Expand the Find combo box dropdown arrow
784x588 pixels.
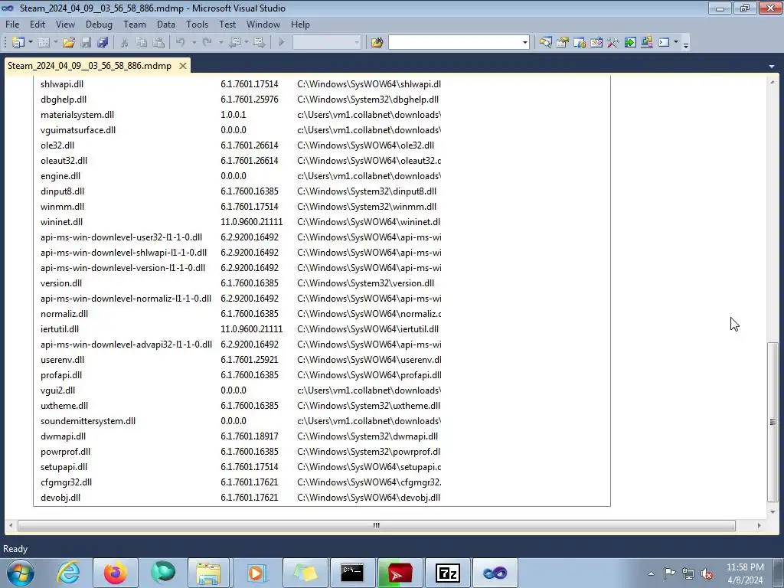coord(524,43)
